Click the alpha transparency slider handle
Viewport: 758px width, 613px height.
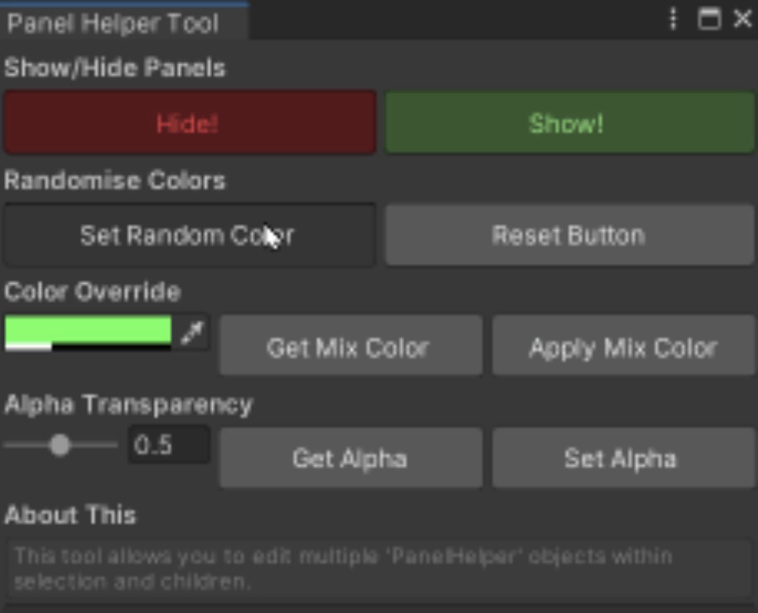tap(60, 445)
